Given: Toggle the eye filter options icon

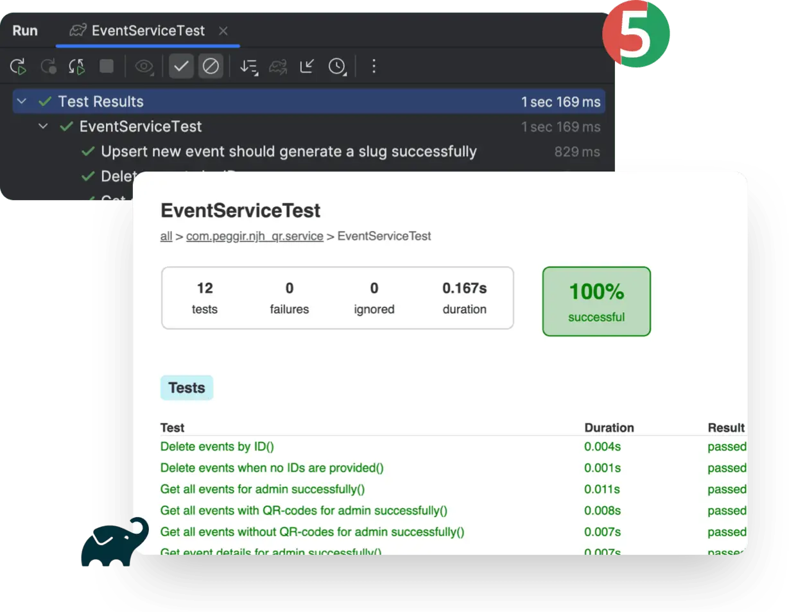Looking at the screenshot, I should (143, 66).
